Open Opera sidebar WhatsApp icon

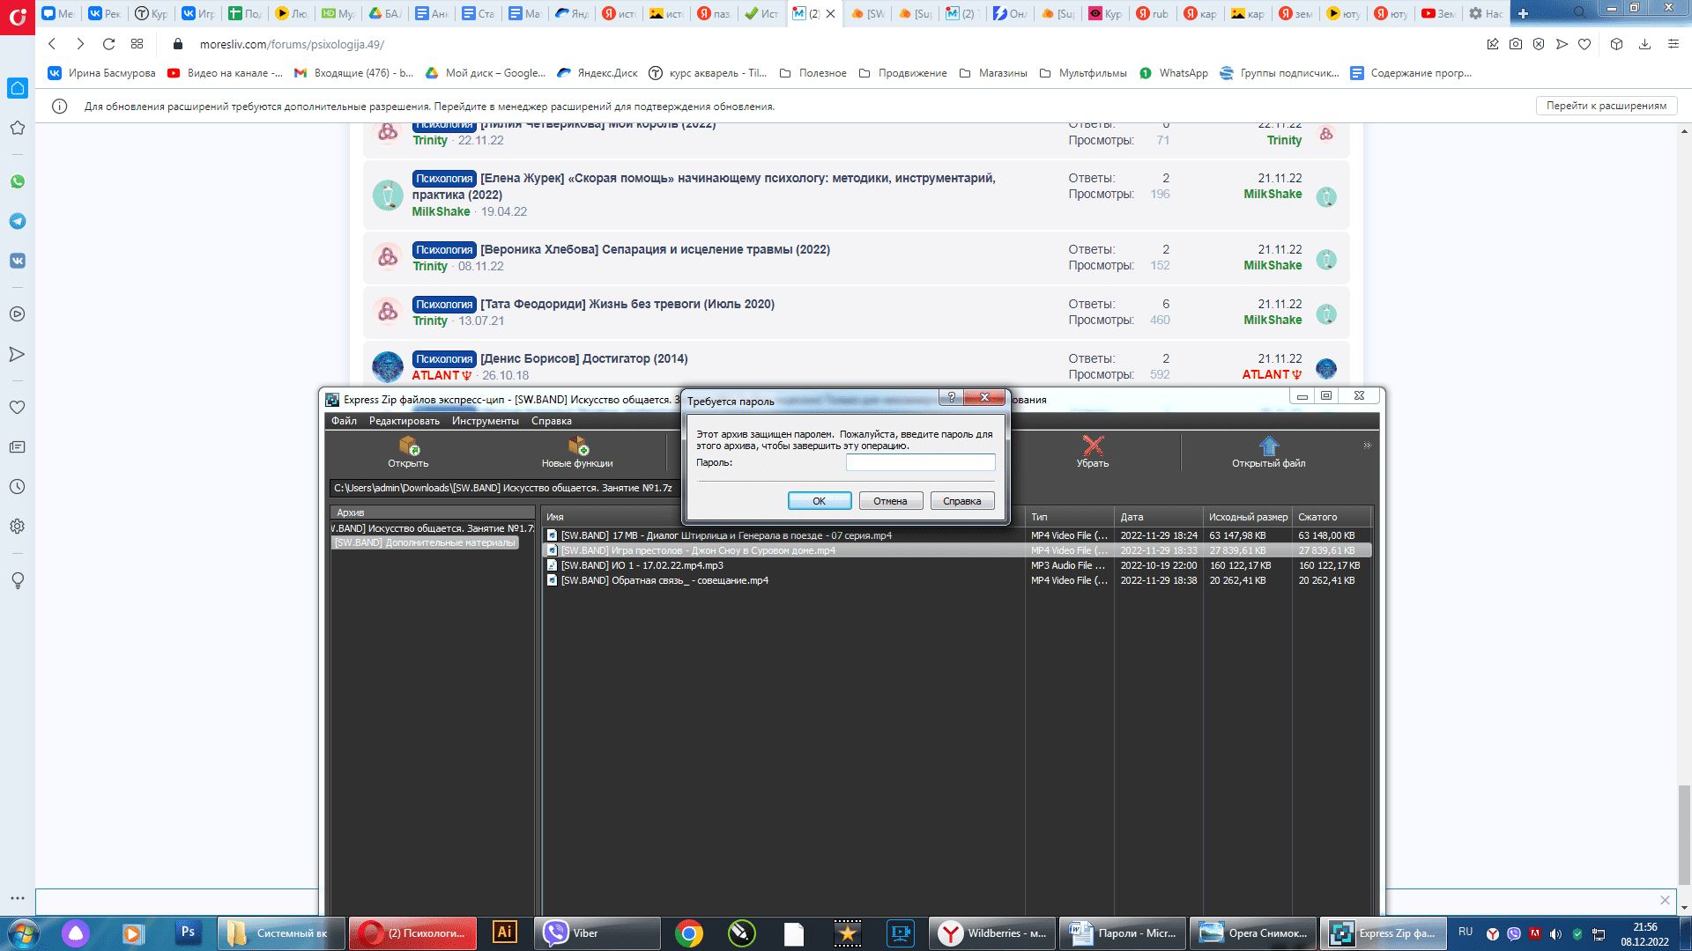point(18,181)
